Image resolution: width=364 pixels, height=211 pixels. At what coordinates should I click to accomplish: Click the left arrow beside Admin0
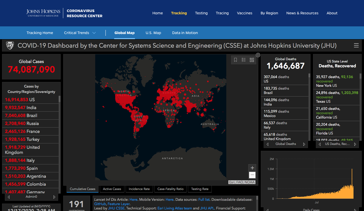(9, 197)
